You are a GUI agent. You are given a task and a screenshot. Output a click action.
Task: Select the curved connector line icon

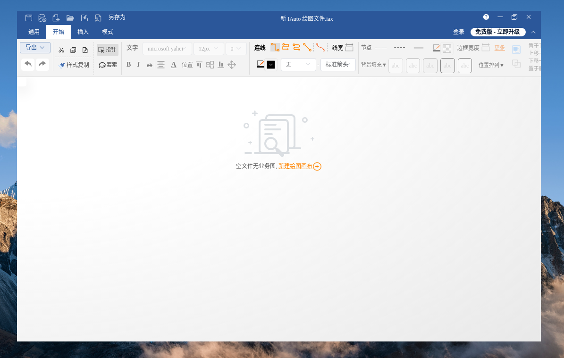tap(321, 47)
